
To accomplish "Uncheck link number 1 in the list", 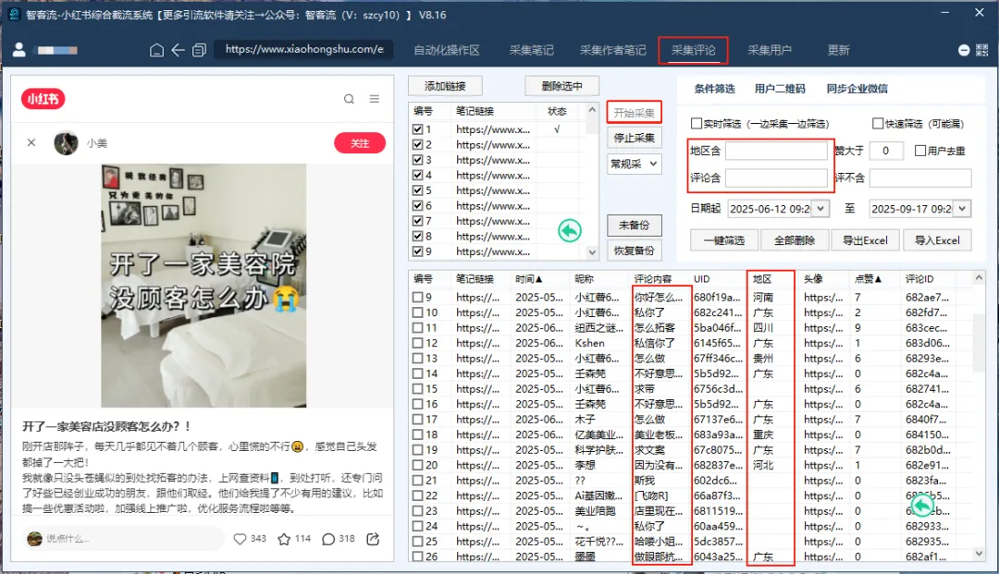I will [419, 129].
